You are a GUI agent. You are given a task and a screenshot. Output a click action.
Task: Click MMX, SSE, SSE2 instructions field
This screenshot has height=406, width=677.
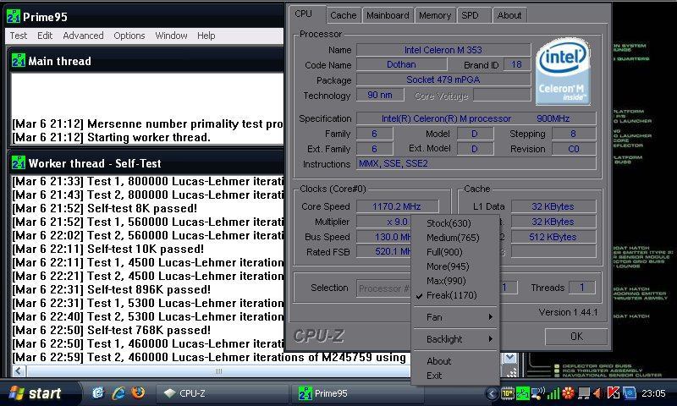tap(476, 163)
